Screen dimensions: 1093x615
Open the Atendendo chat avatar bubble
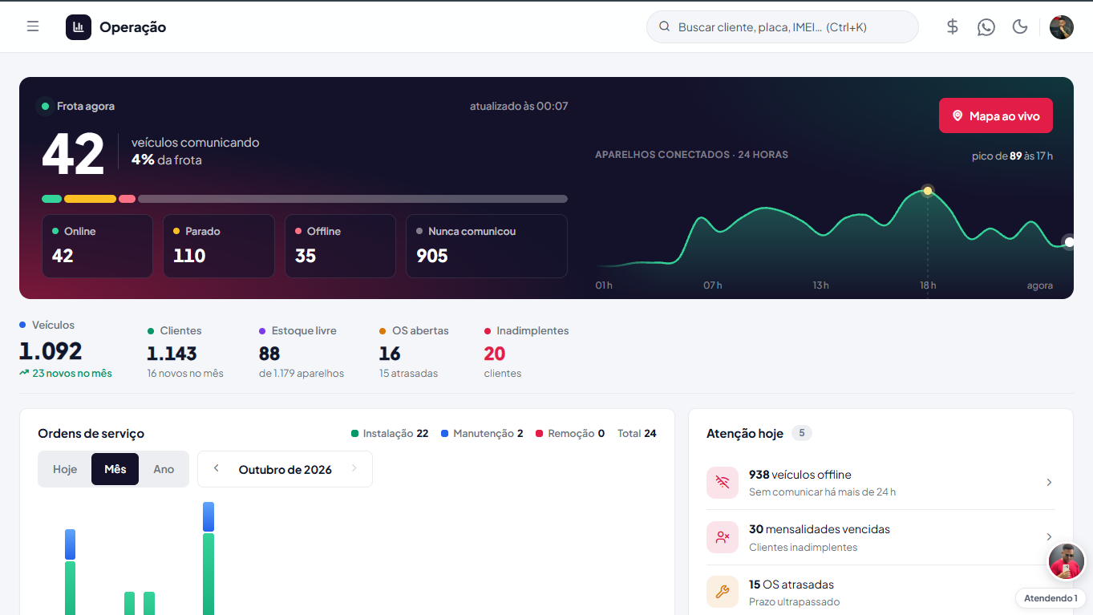coord(1067,561)
